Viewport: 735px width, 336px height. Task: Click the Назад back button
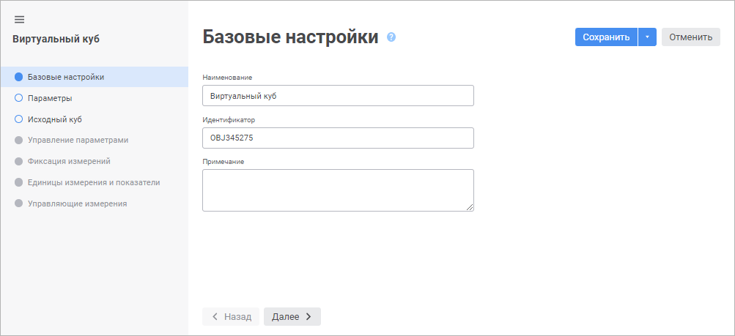pos(231,316)
